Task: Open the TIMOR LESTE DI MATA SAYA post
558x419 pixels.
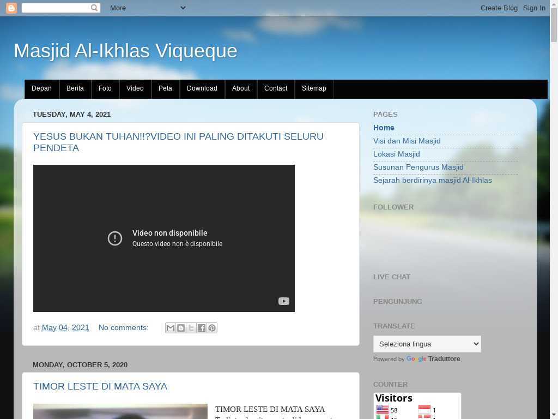Action: 100,386
